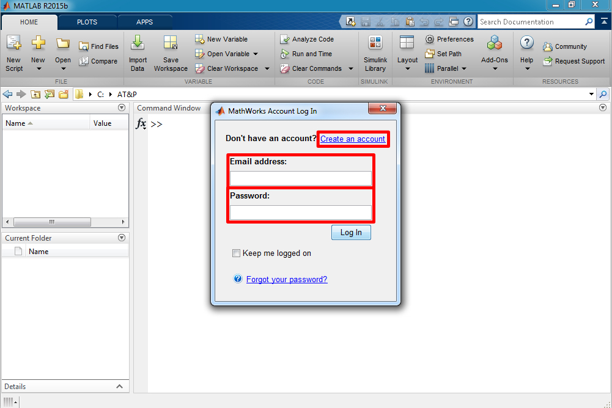Viewport: 612px width, 408px height.
Task: Click the New plus icon
Action: click(39, 42)
